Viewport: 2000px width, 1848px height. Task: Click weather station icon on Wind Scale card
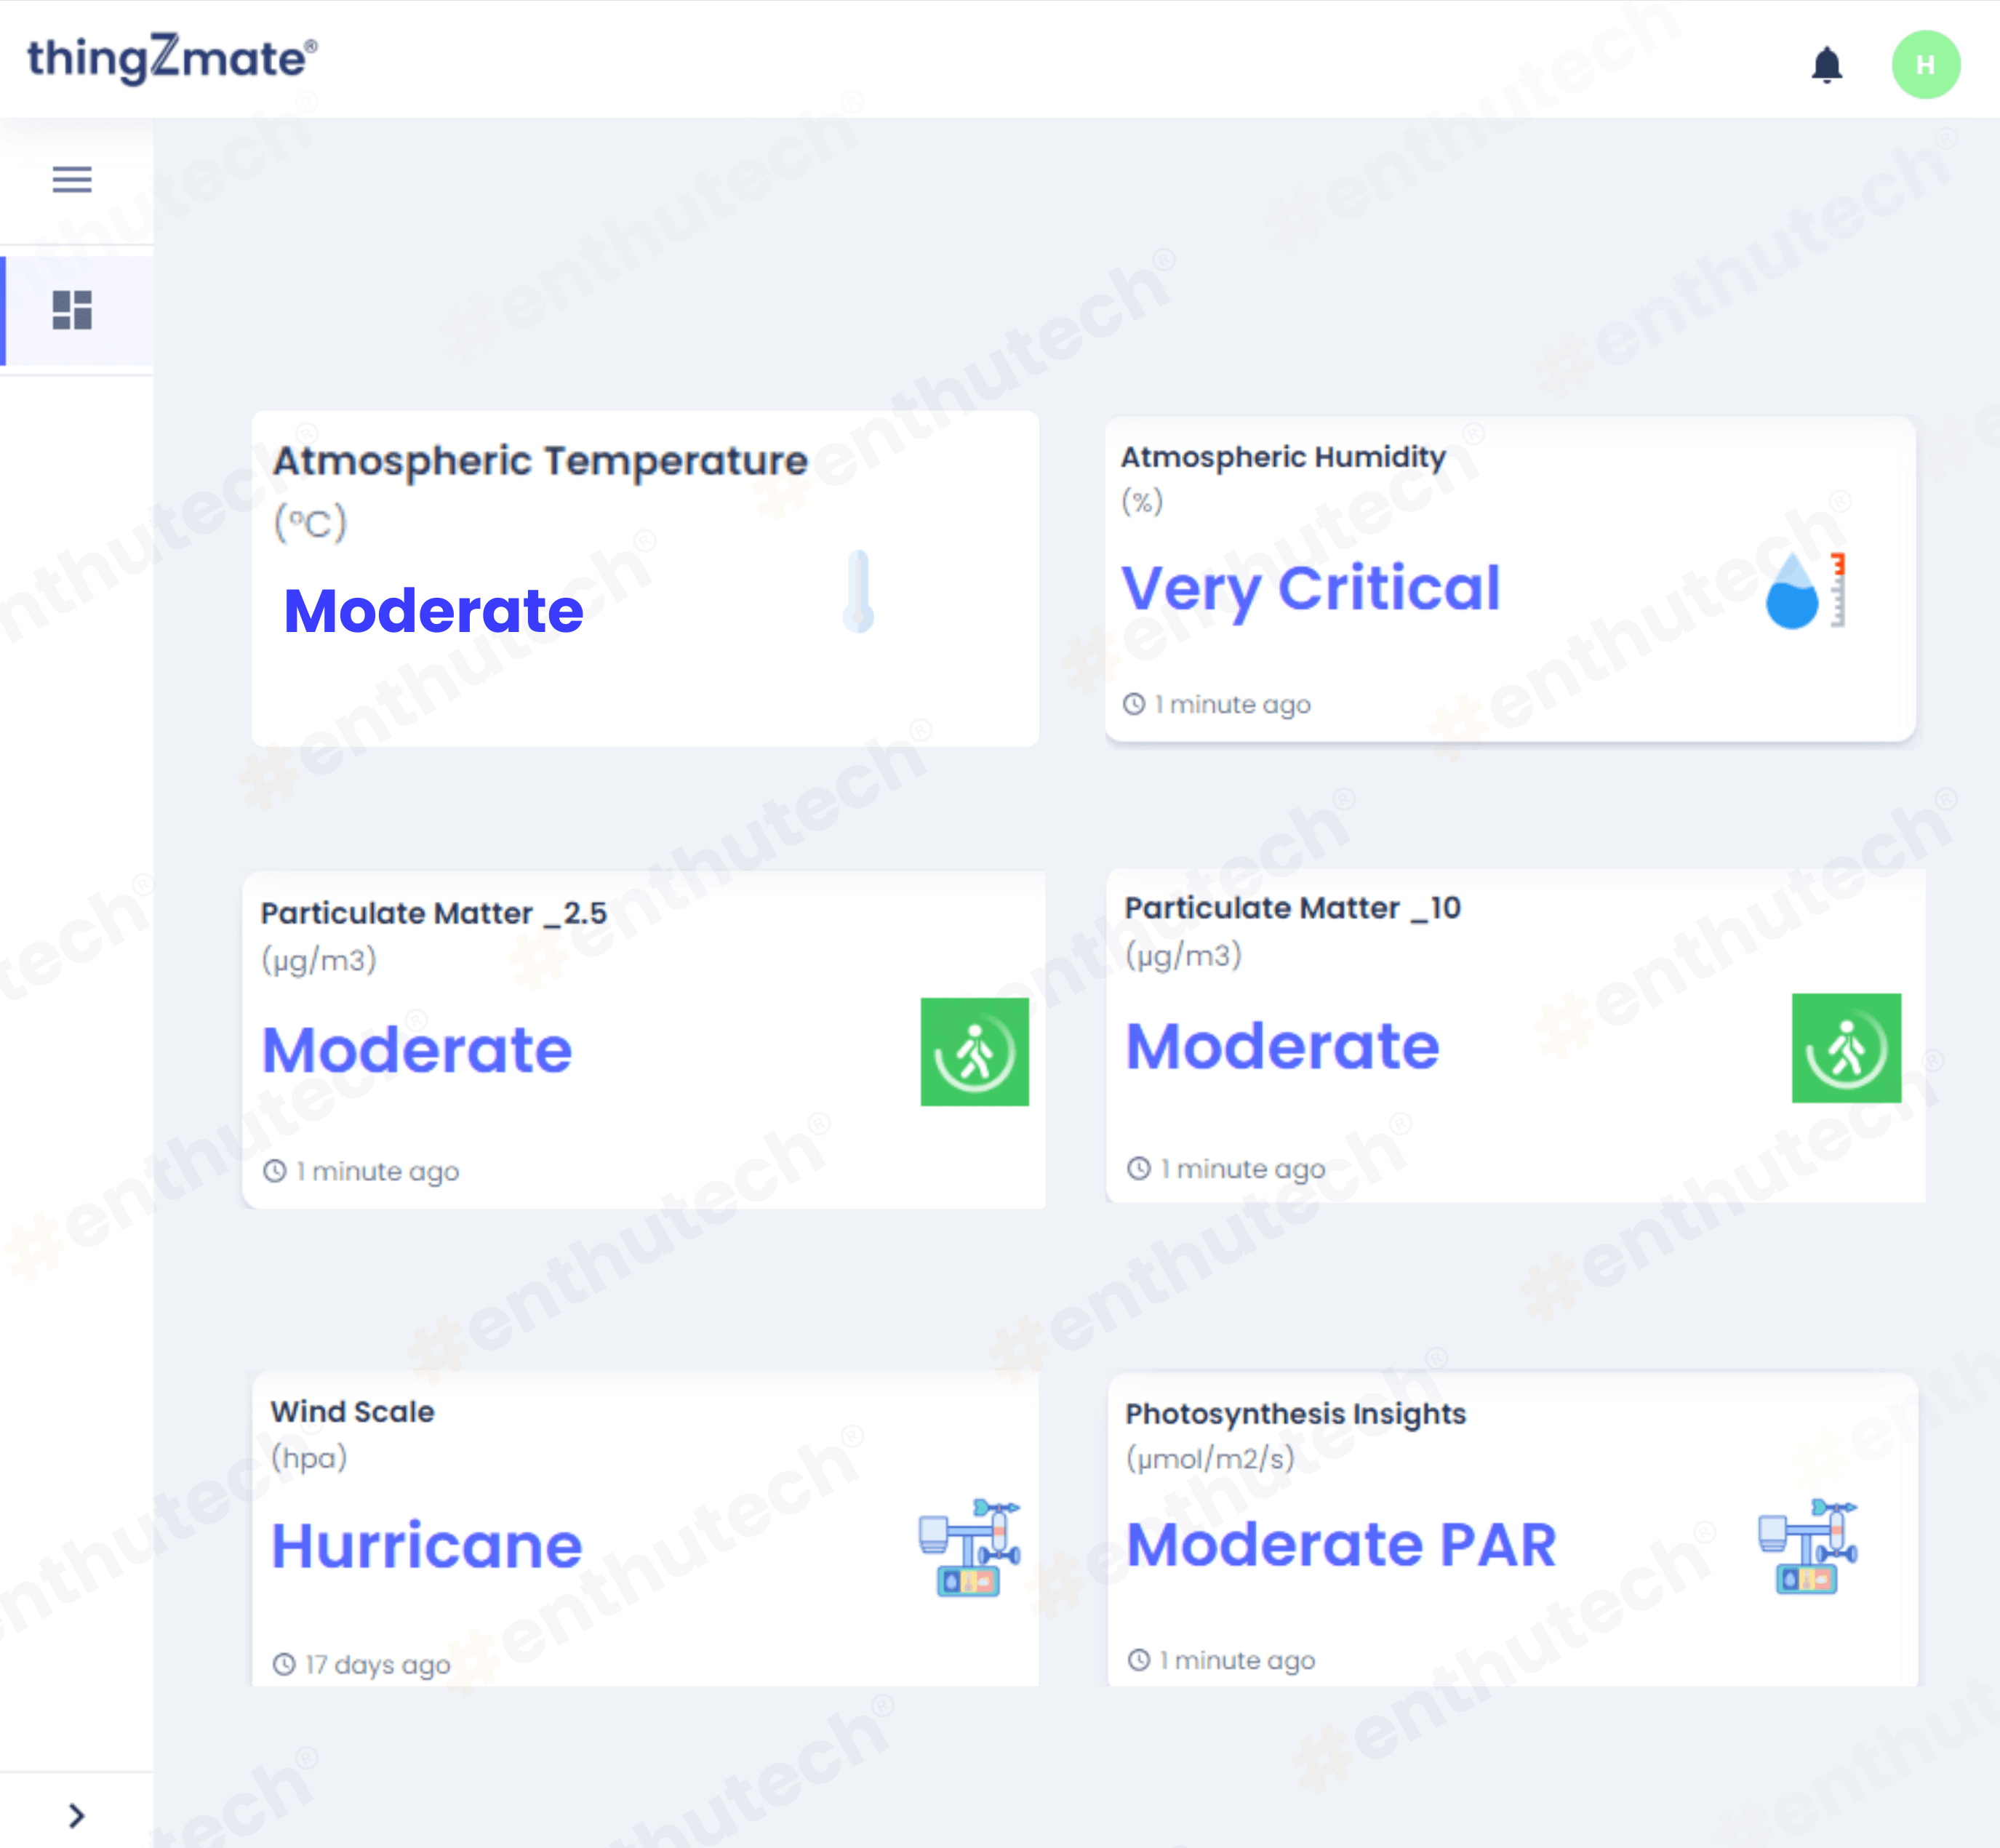[x=969, y=1547]
